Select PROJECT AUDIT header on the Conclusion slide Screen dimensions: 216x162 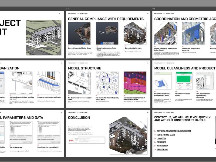[72, 112]
